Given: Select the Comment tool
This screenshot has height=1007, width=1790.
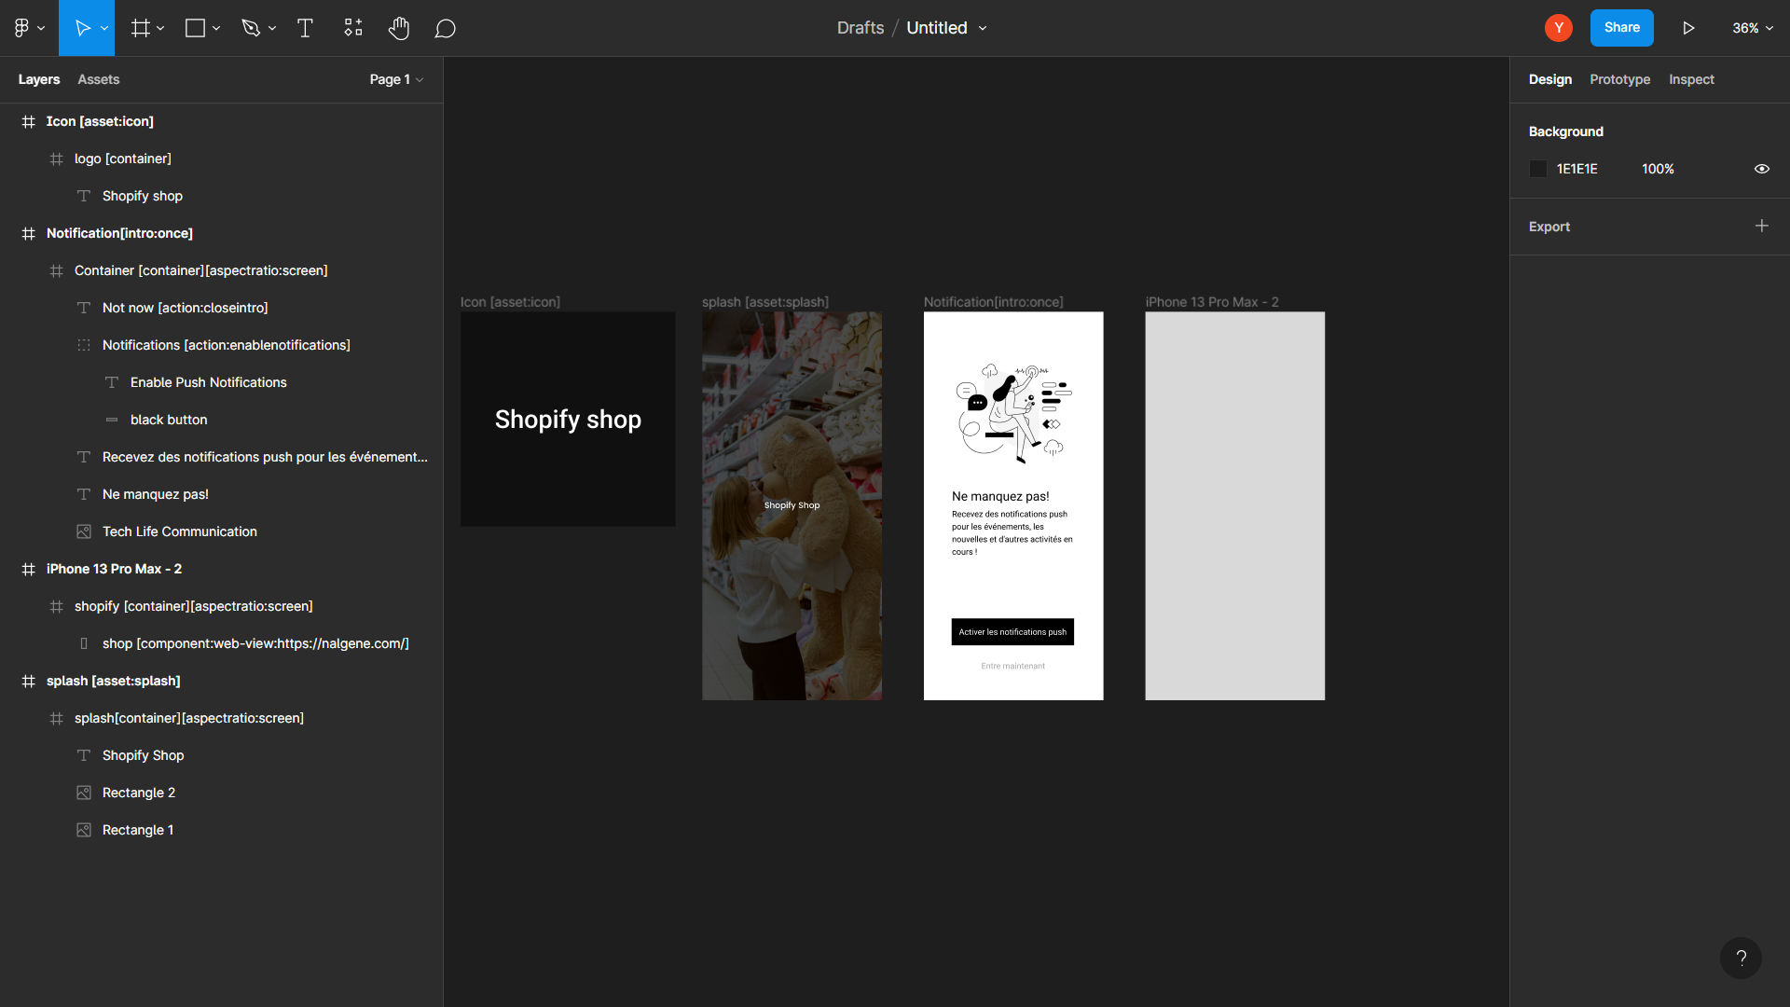Looking at the screenshot, I should coord(446,28).
